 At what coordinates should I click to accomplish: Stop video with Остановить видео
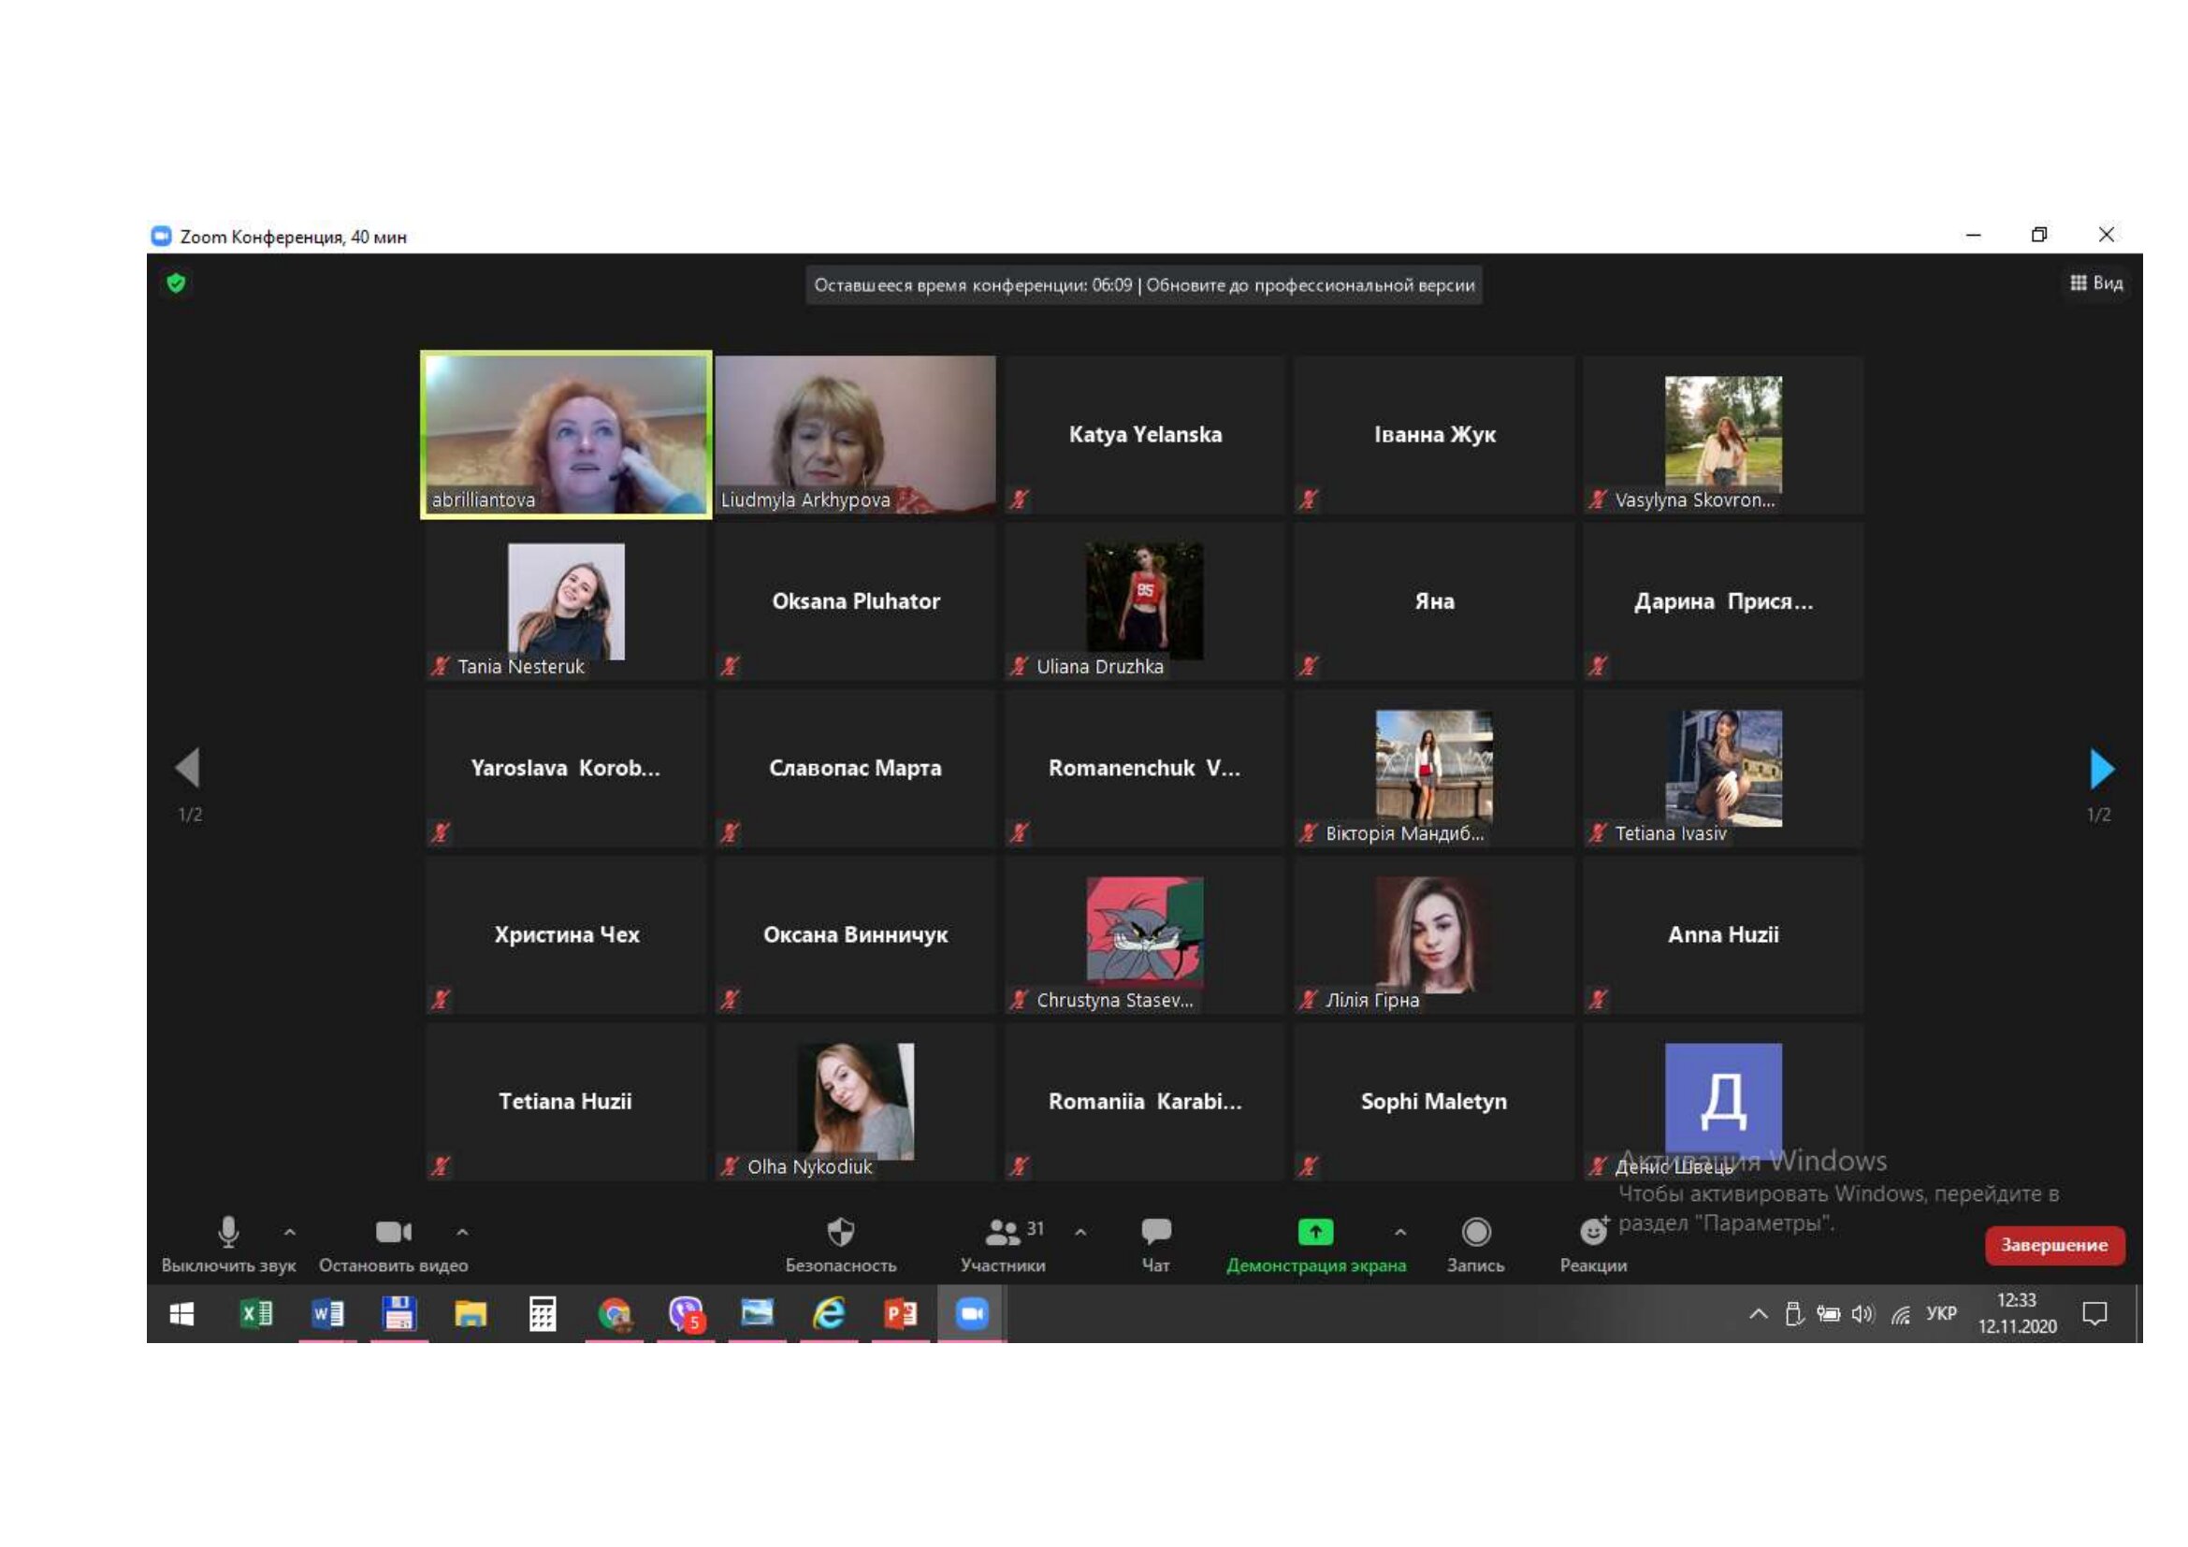[393, 1233]
